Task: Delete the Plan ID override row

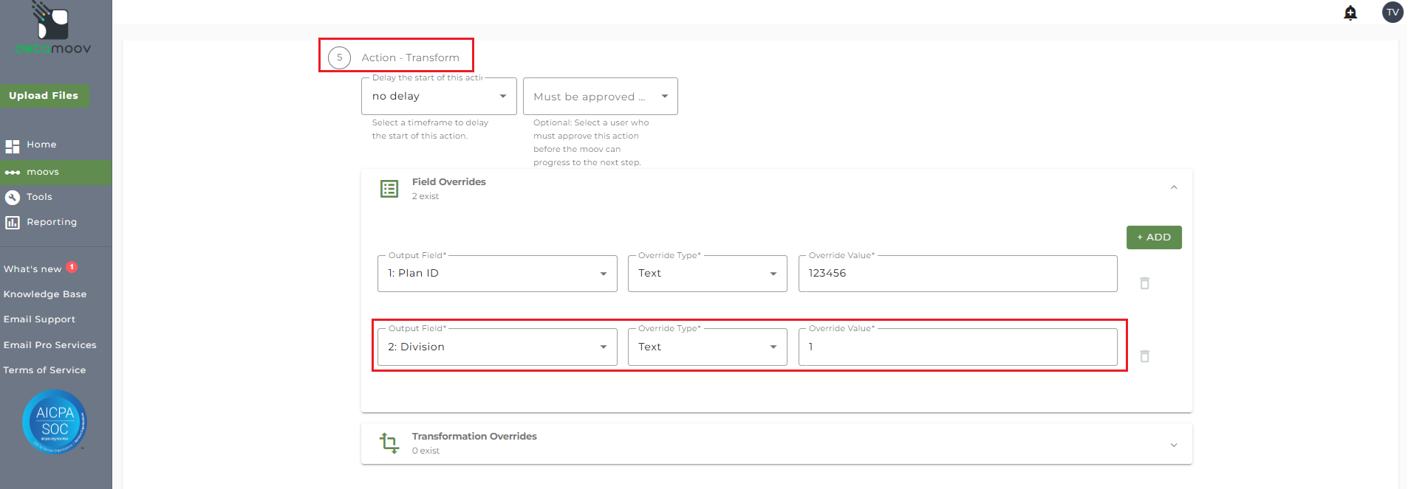Action: coord(1144,283)
